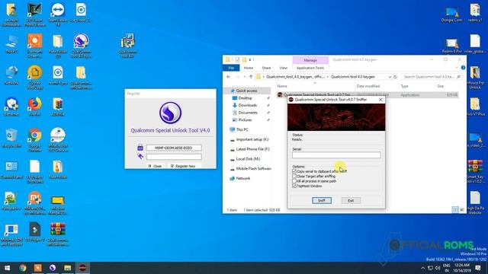
Task: Open Documents in Explorer sidebar
Action: coord(248,113)
